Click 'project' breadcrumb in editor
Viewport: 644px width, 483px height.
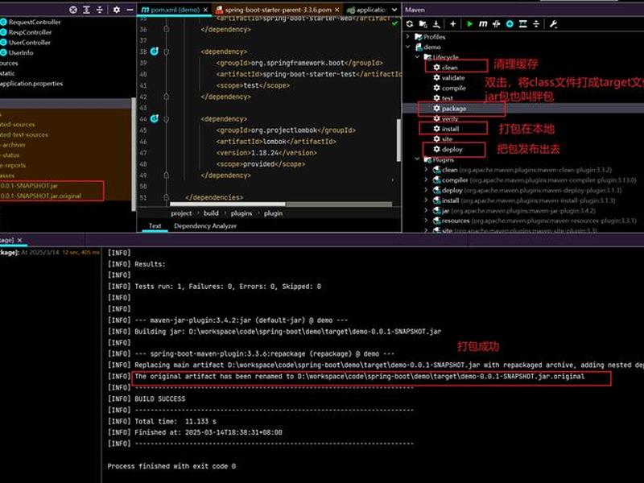point(181,213)
